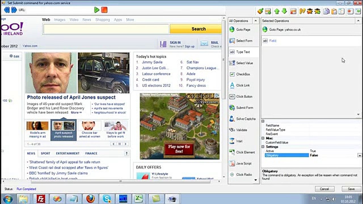Viewport: 363px width, 204px height.
Task: Open the ENTERTAINMENT news tab
Action: point(67,153)
